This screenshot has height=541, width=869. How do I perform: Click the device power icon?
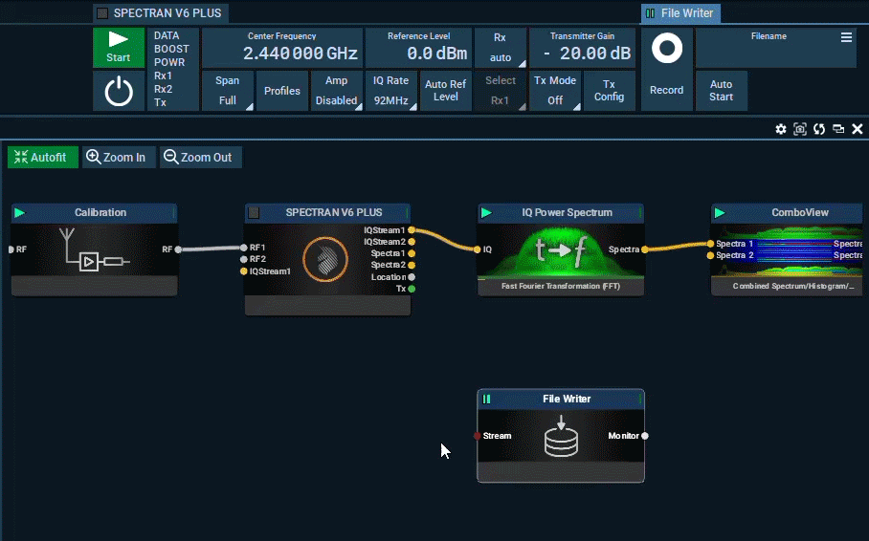pos(119,92)
